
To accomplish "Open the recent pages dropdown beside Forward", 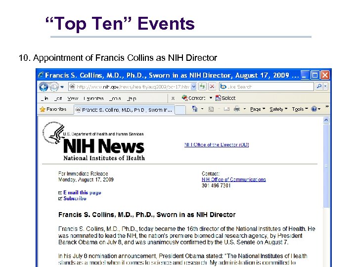I will pyautogui.click(x=62, y=87).
